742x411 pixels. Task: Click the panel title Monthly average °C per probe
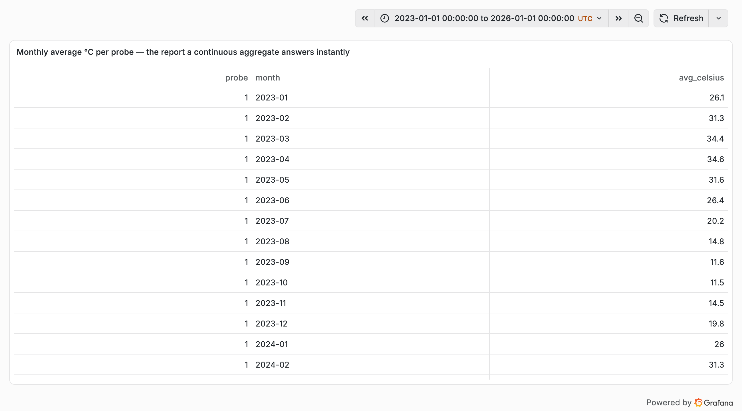pyautogui.click(x=183, y=52)
